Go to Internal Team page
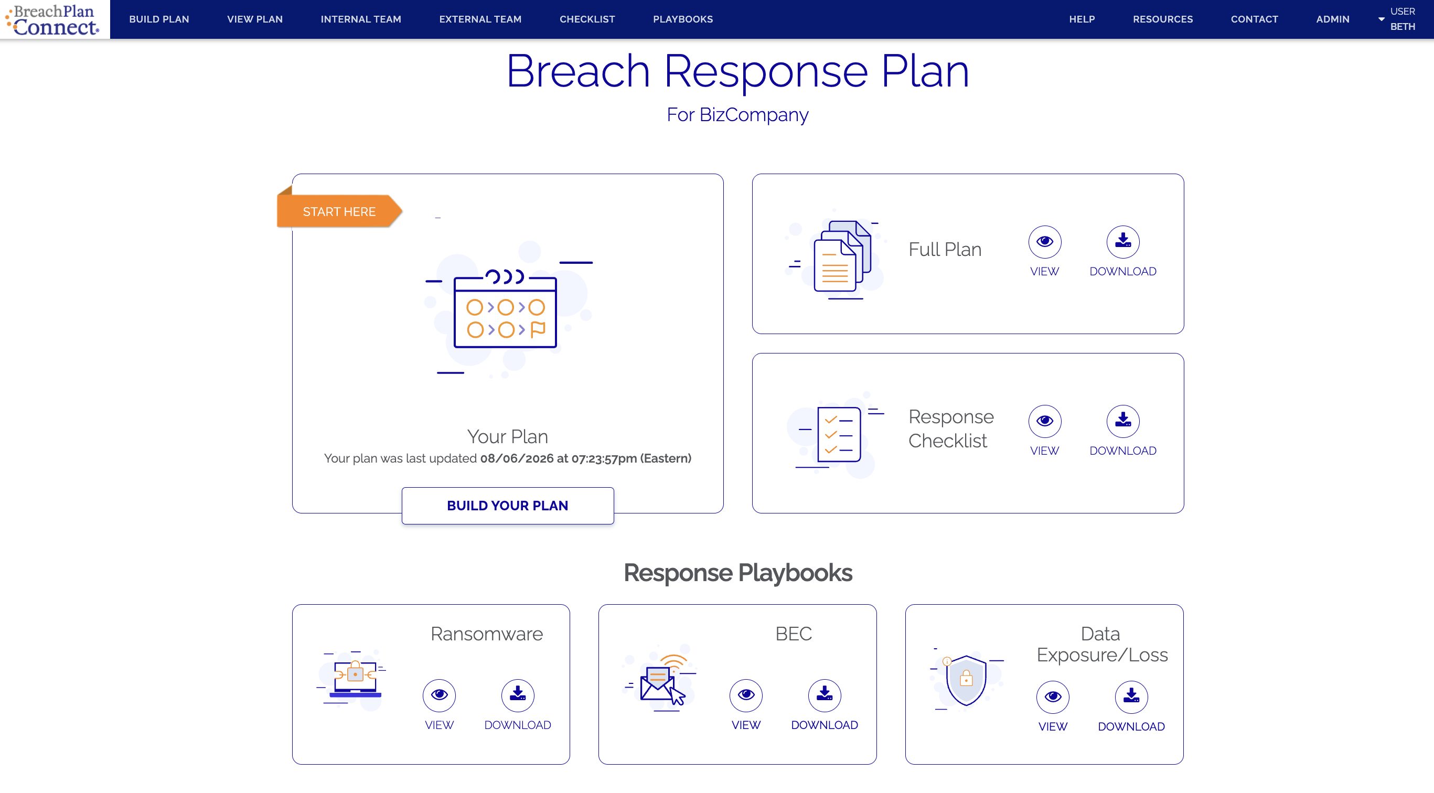 click(x=361, y=19)
